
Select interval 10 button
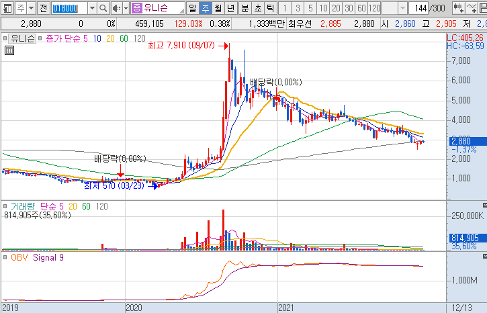tap(323, 8)
